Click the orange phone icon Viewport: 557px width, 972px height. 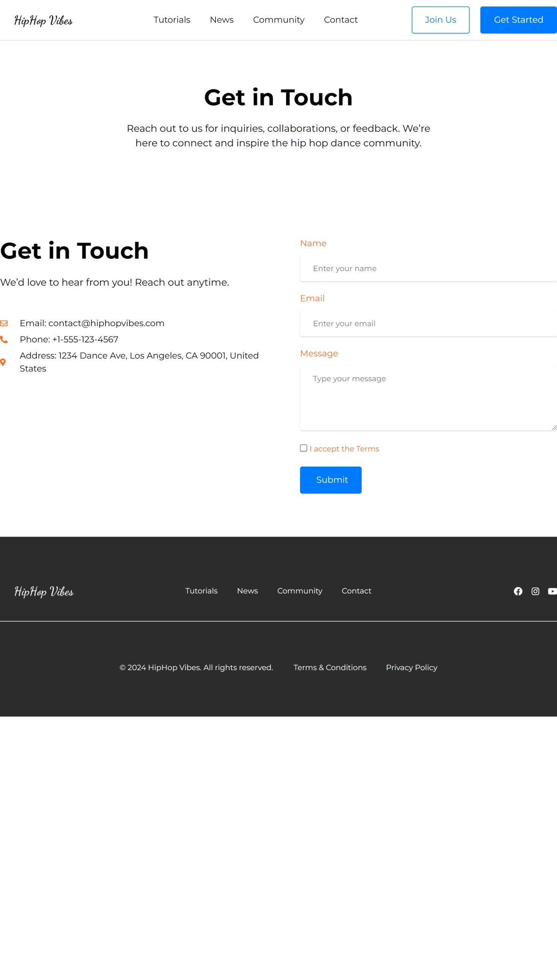point(4,339)
